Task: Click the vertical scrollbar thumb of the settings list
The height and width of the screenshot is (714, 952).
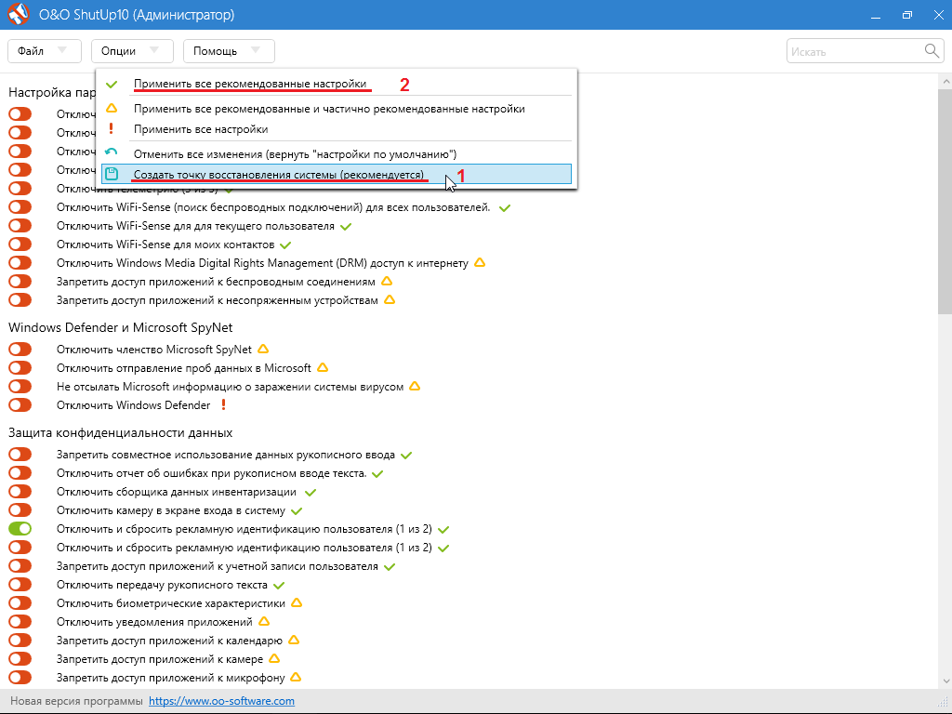Action: click(945, 201)
